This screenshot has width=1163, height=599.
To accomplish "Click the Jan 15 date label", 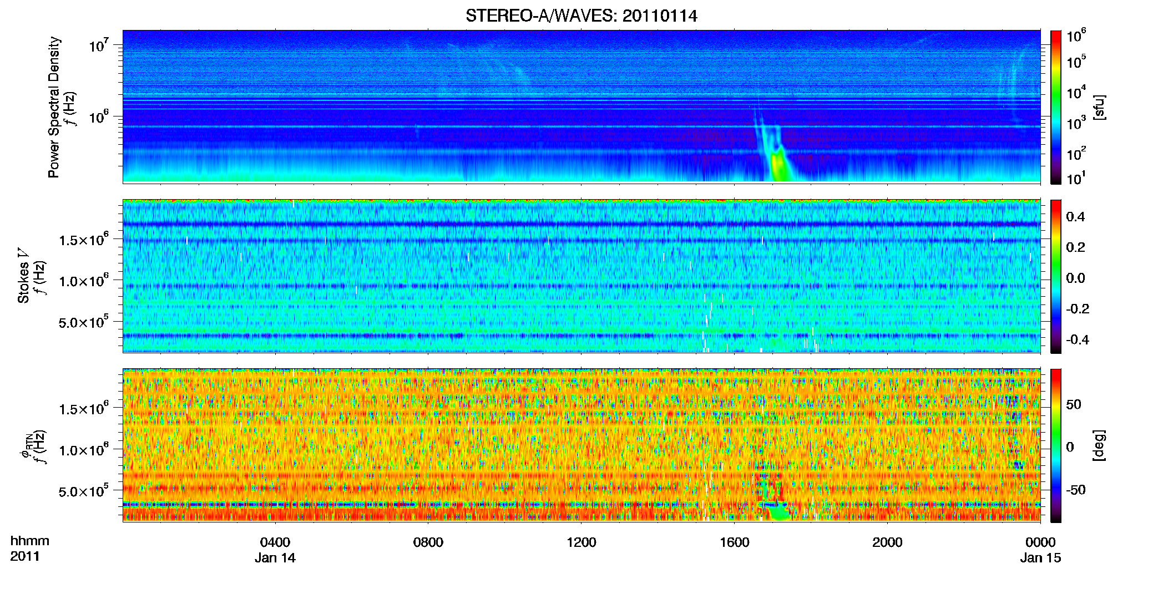I will point(1040,557).
